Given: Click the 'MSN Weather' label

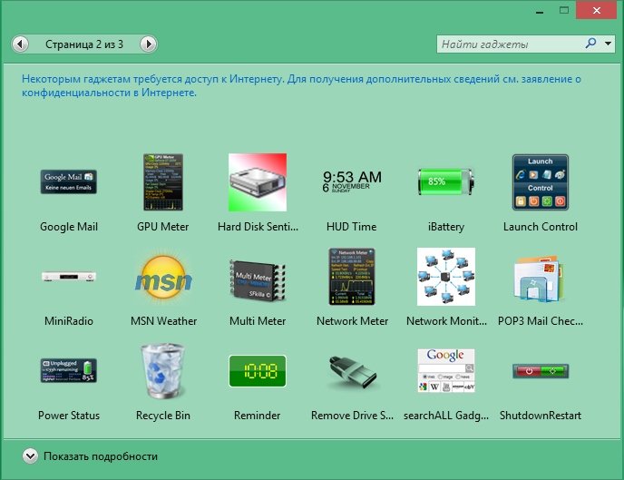Looking at the screenshot, I should click(x=163, y=321).
